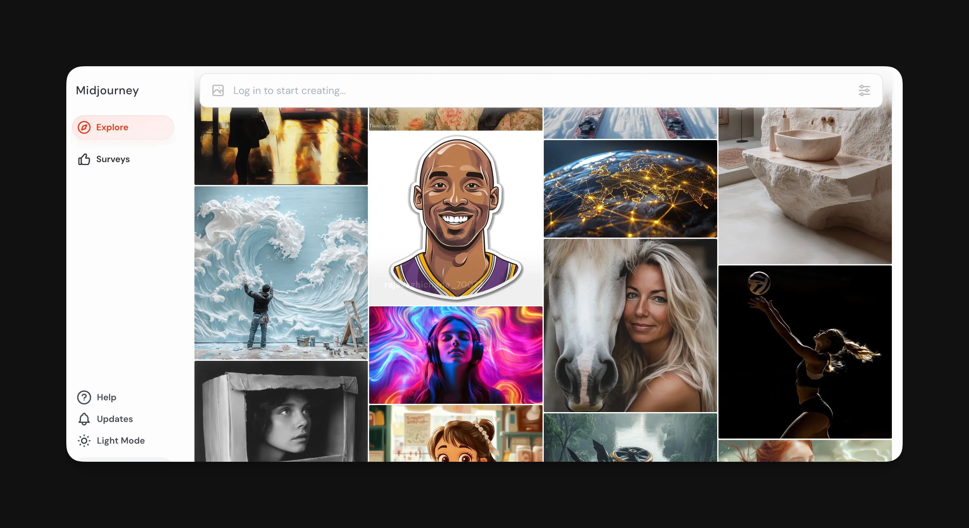Go to Surveys page

113,159
